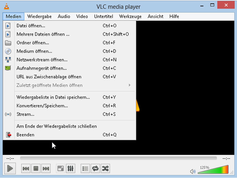
Task: Toggle random shuffle playback
Action: coord(105,169)
